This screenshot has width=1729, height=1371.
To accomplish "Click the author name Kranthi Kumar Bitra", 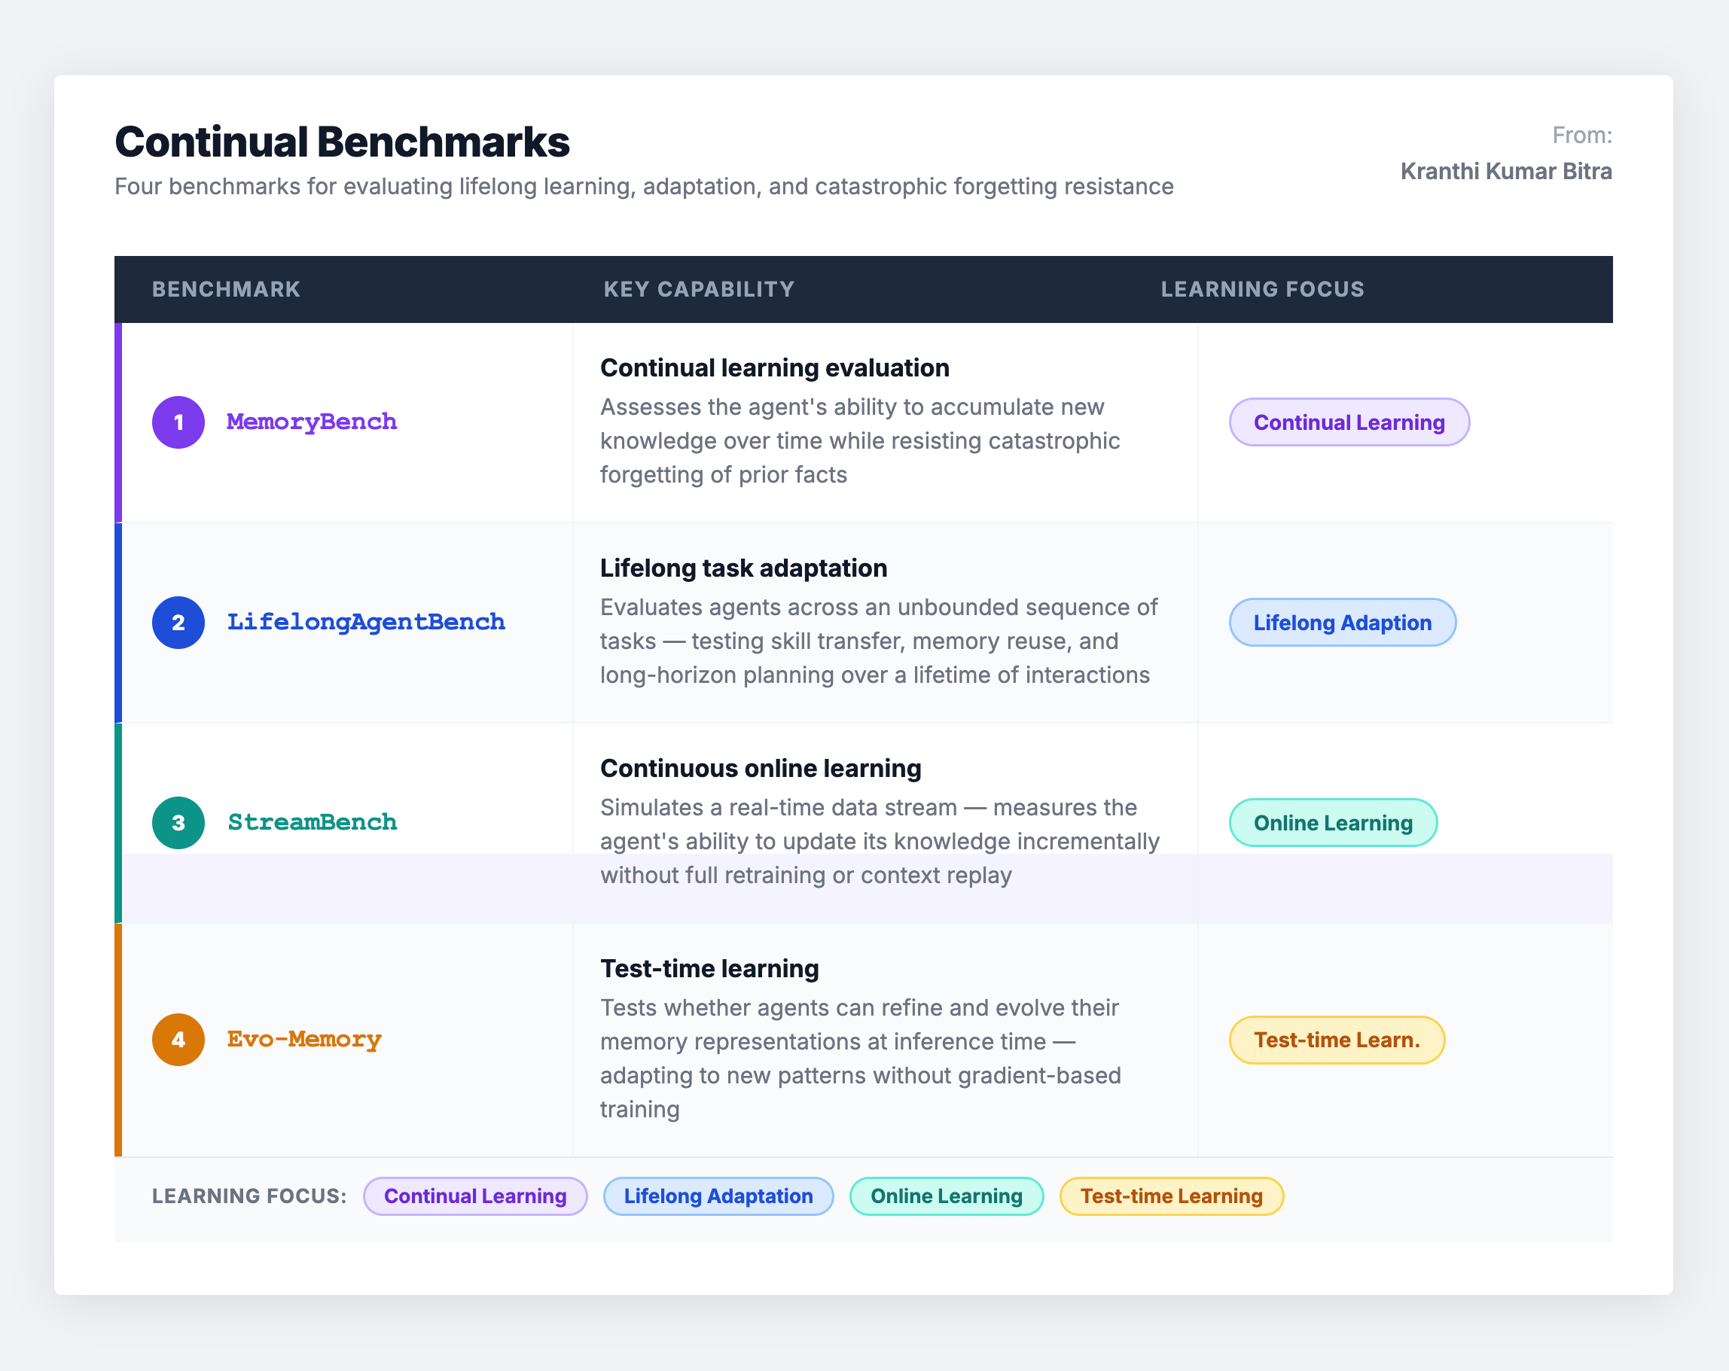I will (x=1505, y=172).
